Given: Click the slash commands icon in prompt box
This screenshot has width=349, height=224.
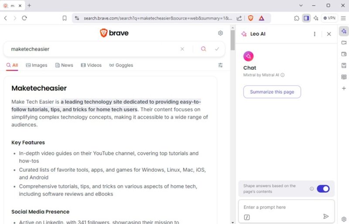Looking at the screenshot, I should pos(247,217).
